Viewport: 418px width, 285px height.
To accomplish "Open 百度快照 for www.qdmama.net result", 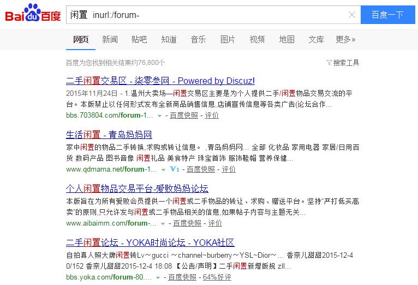I will click(x=201, y=169).
